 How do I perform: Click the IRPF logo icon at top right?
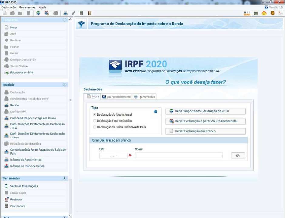point(247,13)
